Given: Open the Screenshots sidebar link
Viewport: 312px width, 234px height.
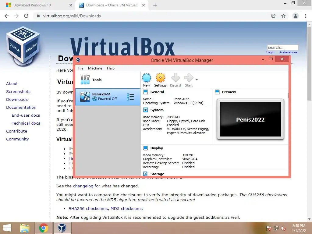Looking at the screenshot, I should [x=18, y=91].
